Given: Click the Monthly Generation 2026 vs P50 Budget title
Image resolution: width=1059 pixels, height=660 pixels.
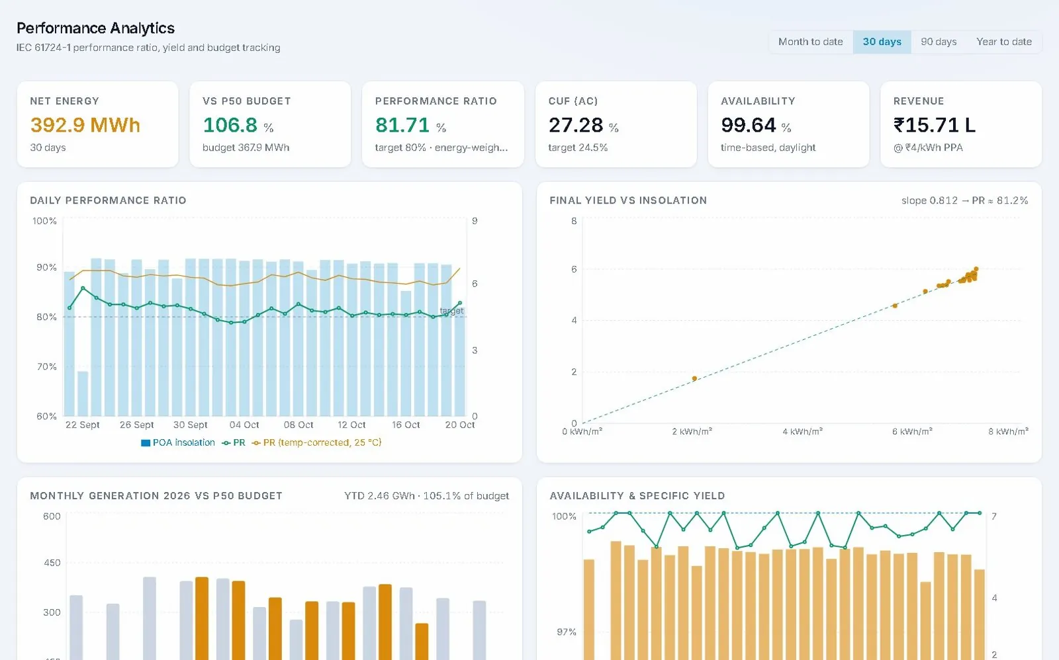Looking at the screenshot, I should click(x=156, y=496).
